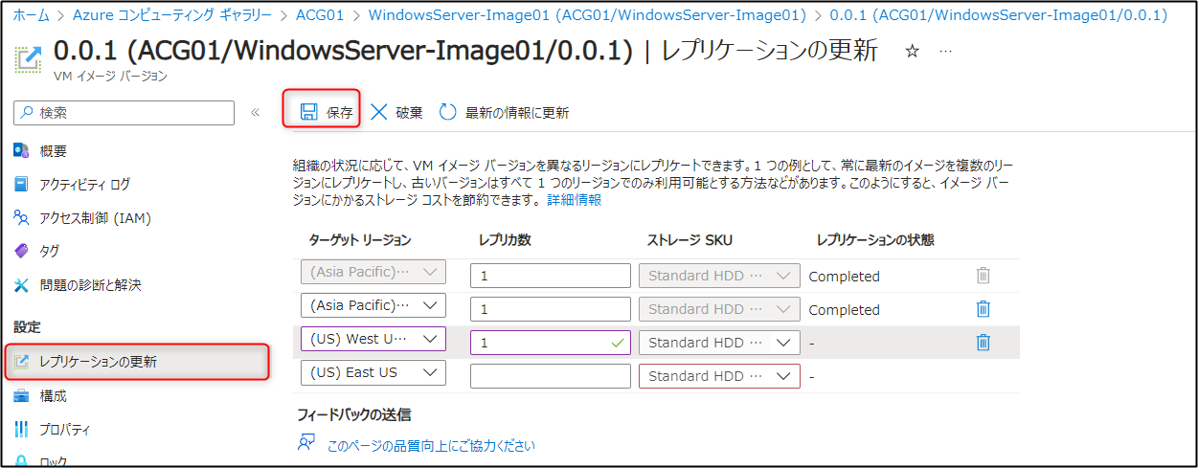Delete the second Asia Pacific row via trash
The height and width of the screenshot is (468, 1198).
point(983,309)
